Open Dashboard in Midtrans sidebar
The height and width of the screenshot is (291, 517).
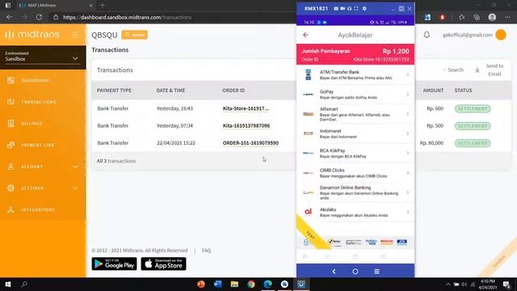[x=35, y=81]
